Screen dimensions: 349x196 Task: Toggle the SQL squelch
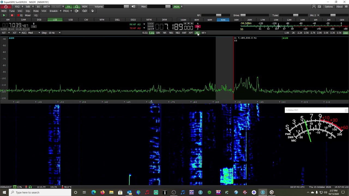pyautogui.click(x=28, y=11)
